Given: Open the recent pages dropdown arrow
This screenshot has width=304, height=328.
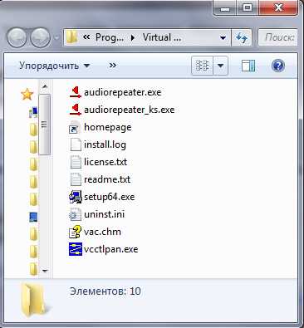Looking at the screenshot, I should click(x=56, y=37).
